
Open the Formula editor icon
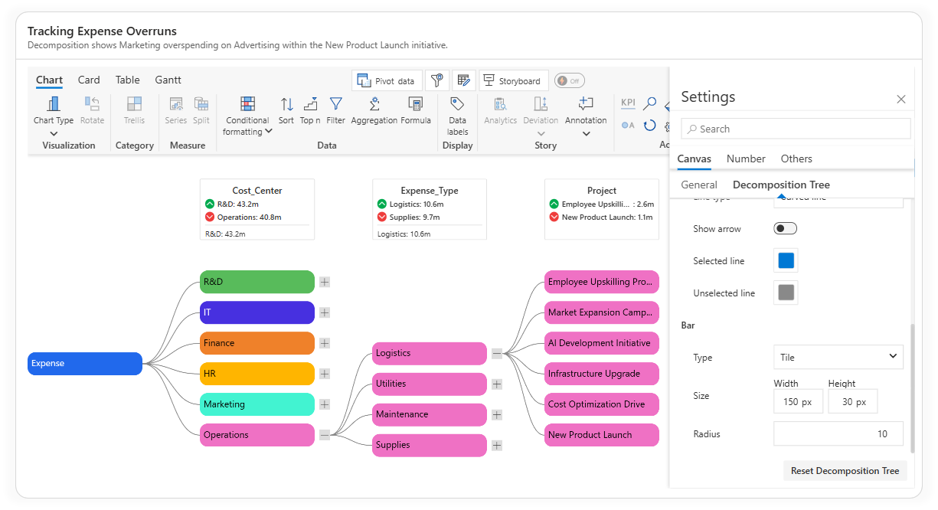click(415, 105)
